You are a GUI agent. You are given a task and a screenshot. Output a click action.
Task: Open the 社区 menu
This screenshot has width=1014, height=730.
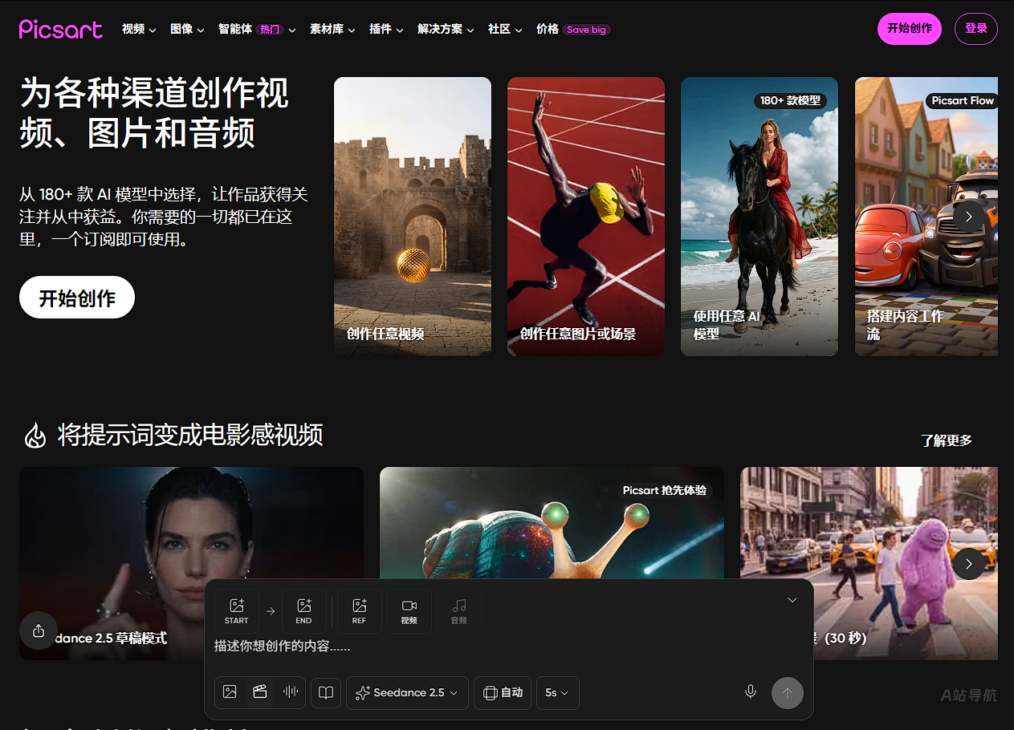(x=505, y=29)
